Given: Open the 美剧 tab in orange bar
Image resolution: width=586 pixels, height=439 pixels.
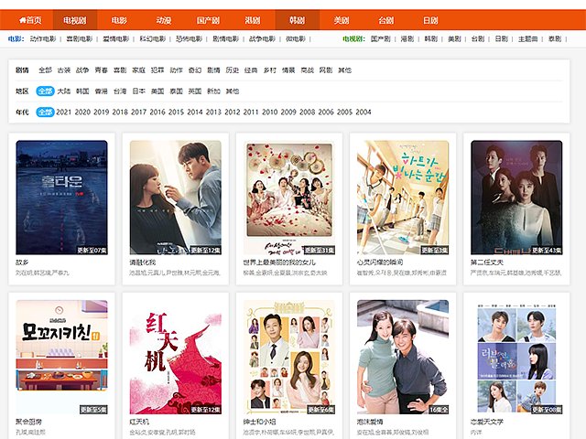Looking at the screenshot, I should pos(342,20).
